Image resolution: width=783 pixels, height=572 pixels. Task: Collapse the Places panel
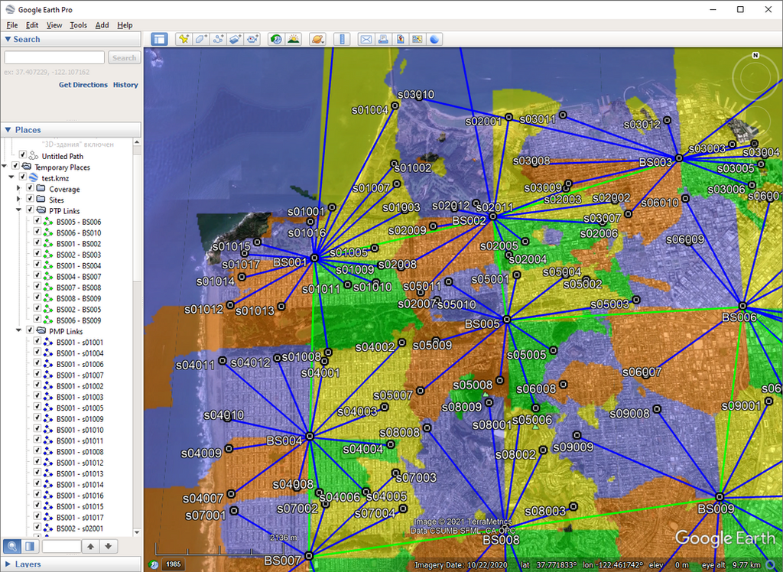8,129
